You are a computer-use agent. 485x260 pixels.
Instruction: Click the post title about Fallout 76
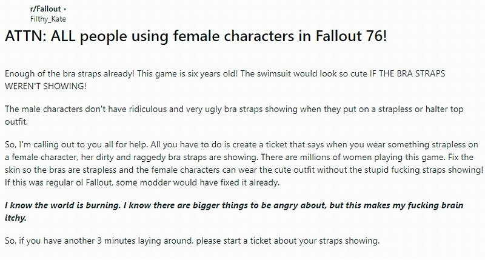(x=195, y=35)
